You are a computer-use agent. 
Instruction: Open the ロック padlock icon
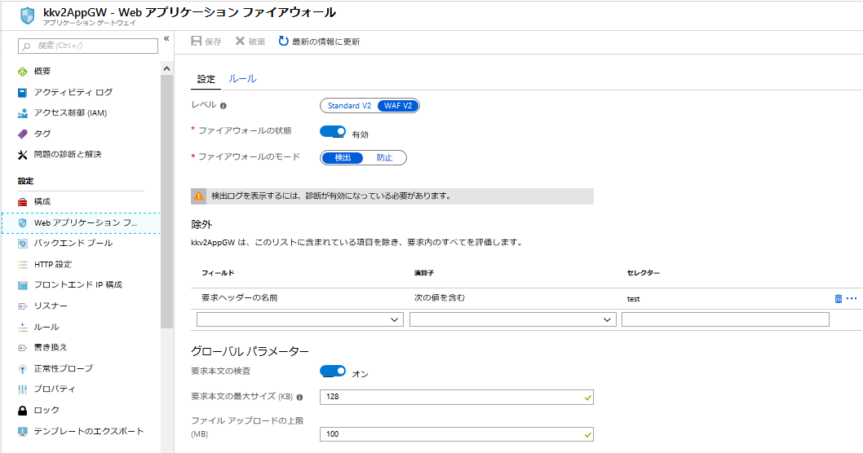[23, 411]
